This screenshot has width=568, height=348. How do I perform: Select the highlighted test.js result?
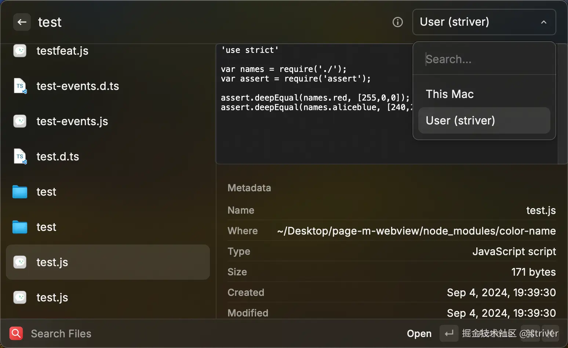[108, 262]
